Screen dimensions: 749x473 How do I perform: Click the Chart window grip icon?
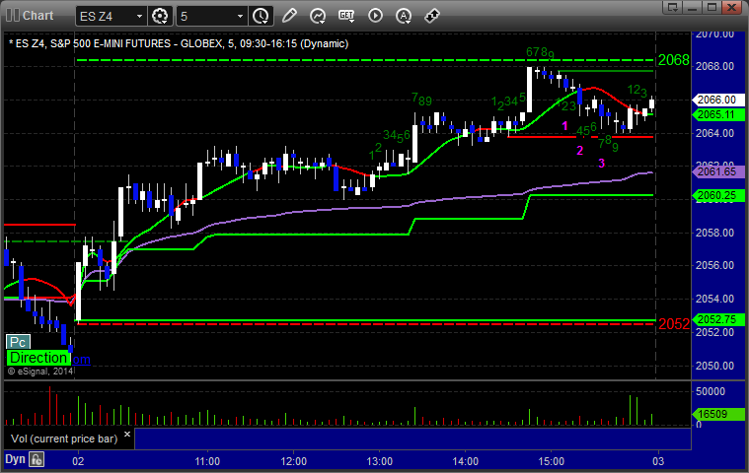13,15
